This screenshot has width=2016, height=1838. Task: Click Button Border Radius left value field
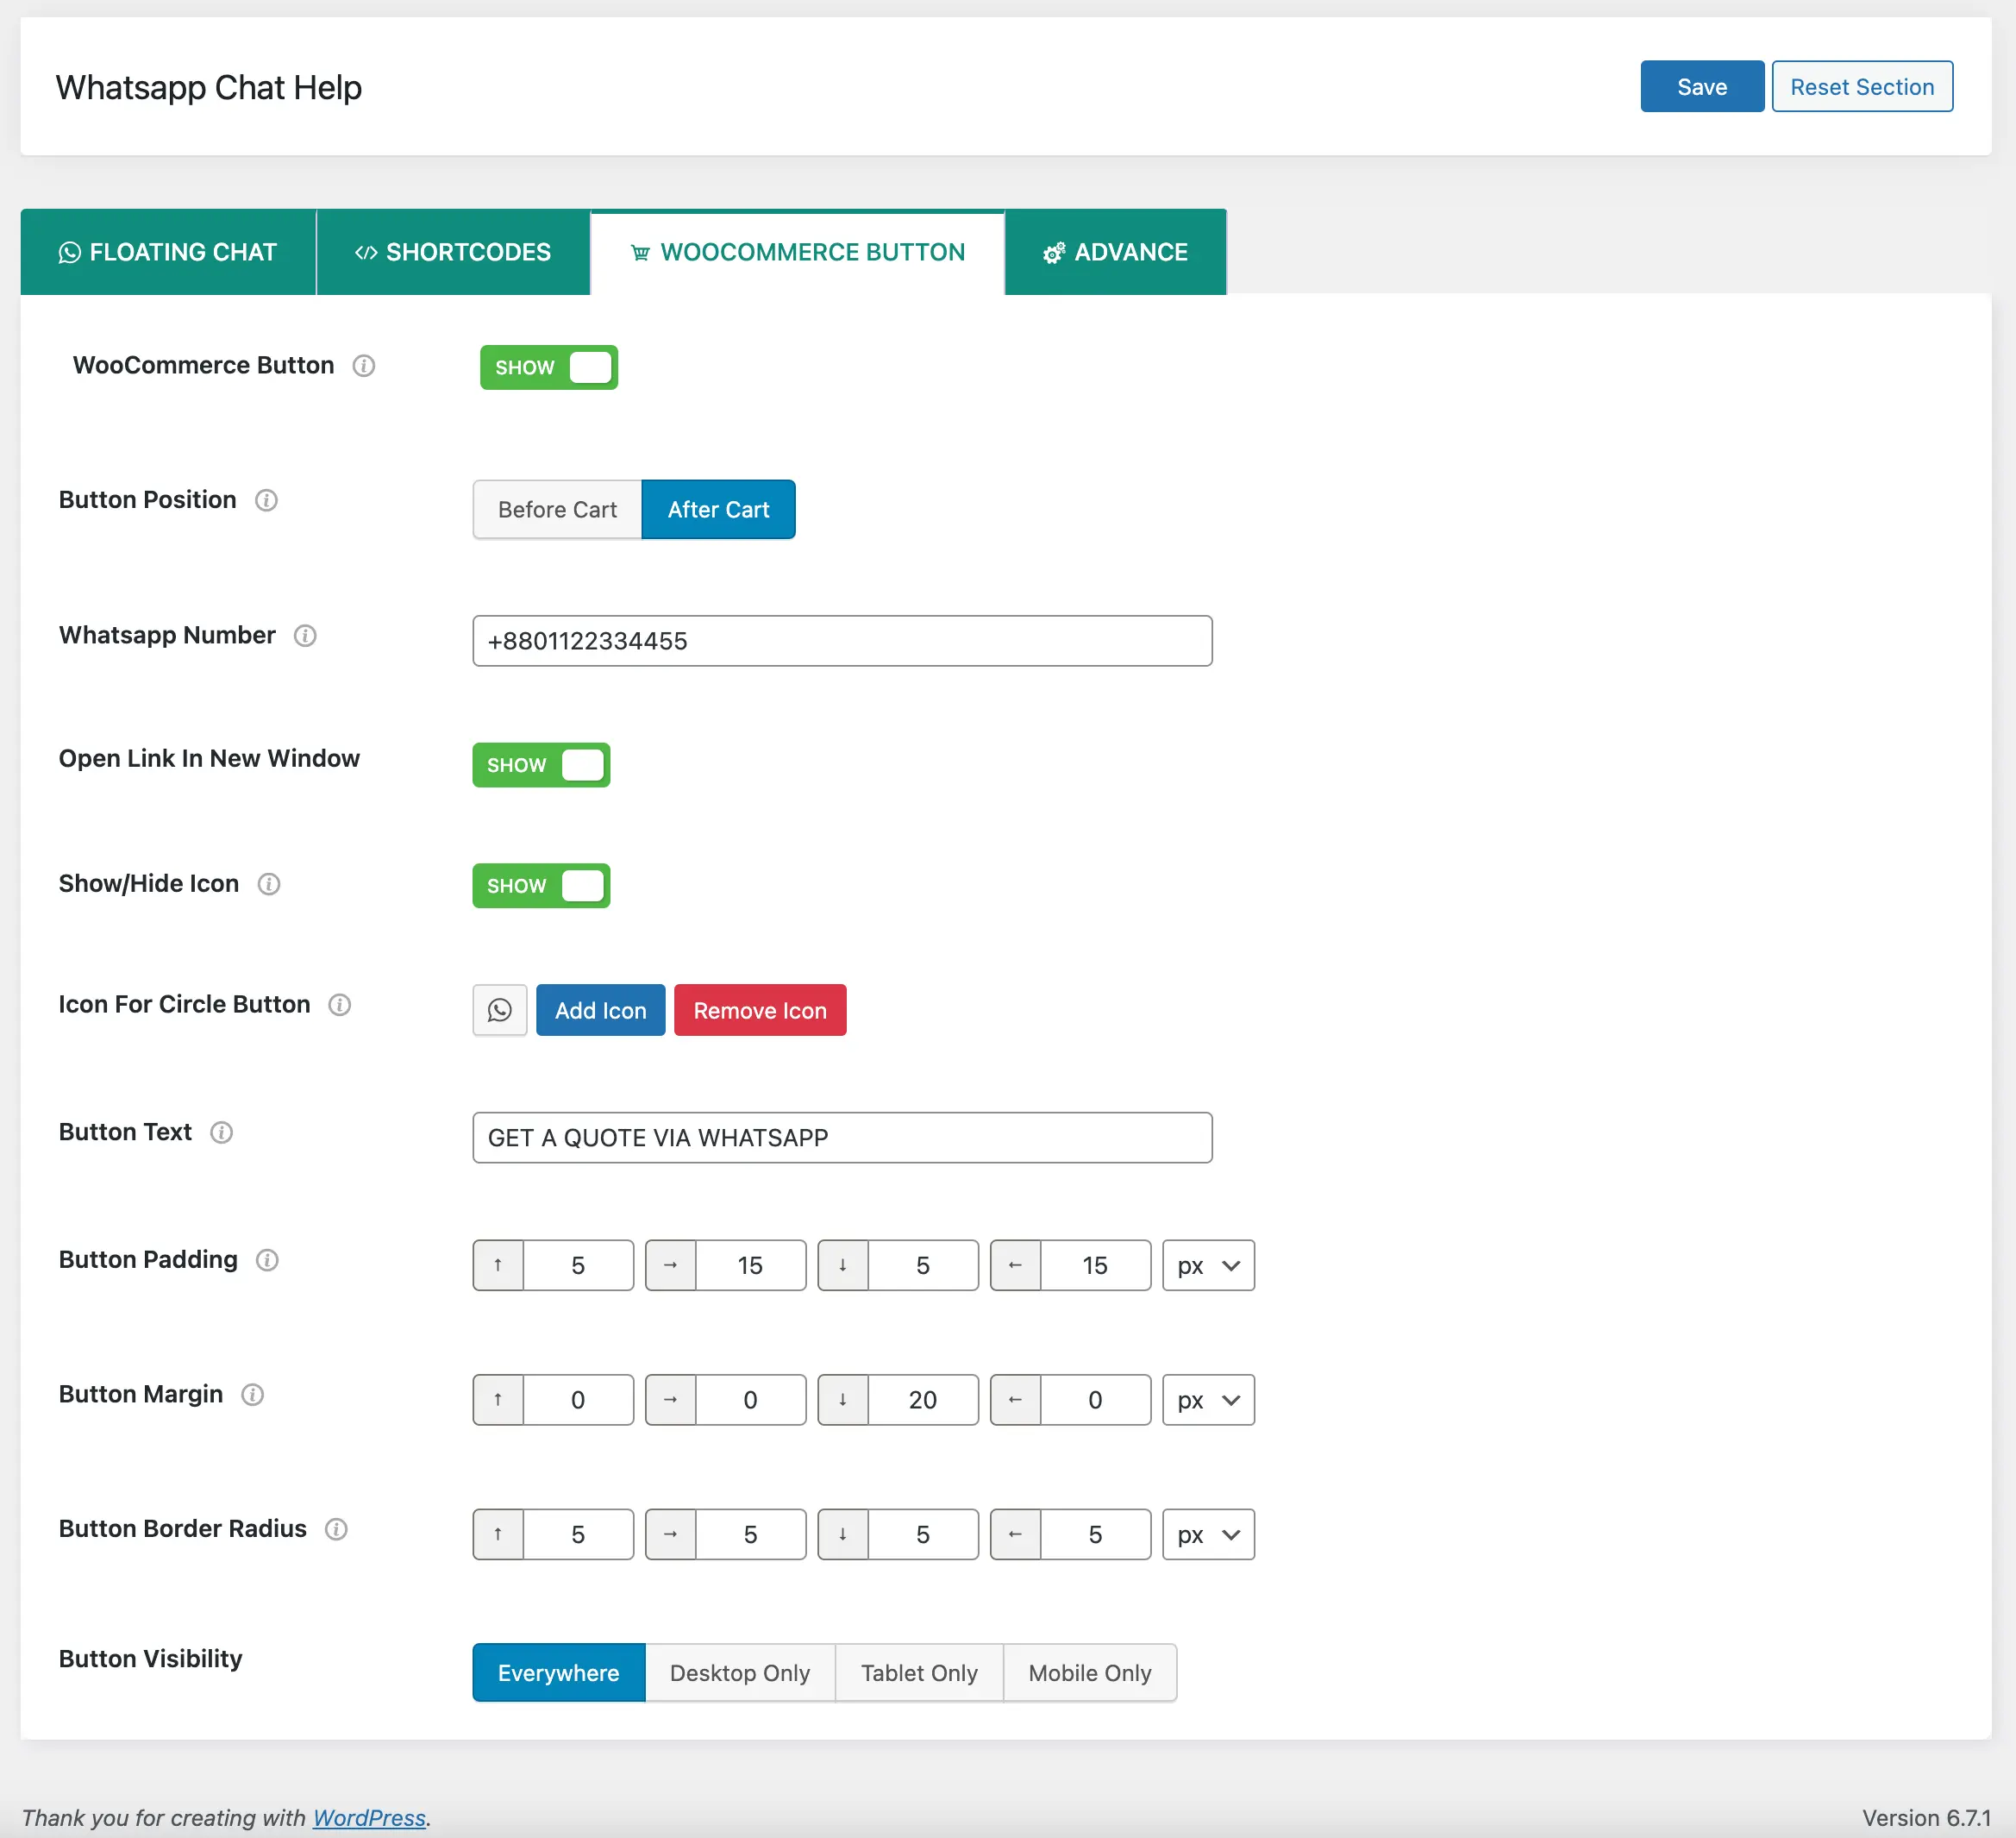pos(1095,1534)
